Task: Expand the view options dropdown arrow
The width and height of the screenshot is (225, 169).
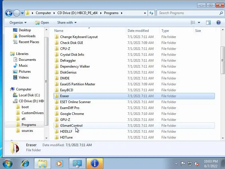Action: click(199, 23)
